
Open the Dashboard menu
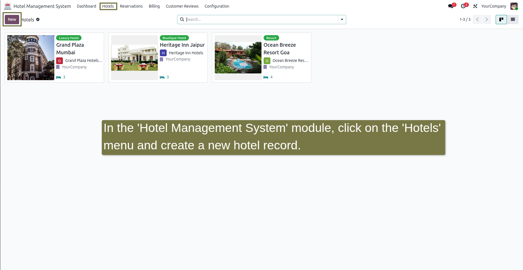click(87, 6)
